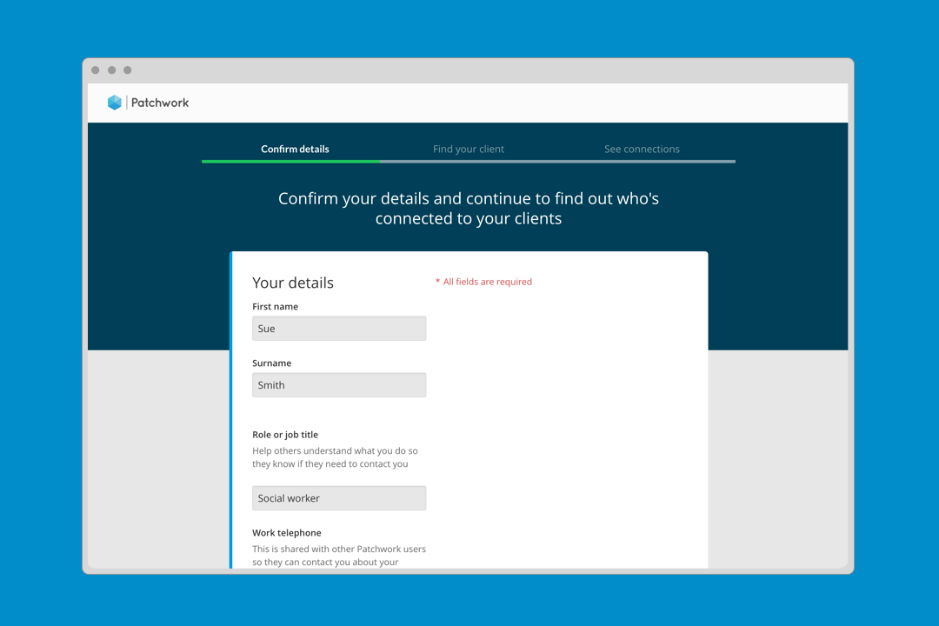
Task: Click the Surname field containing Smith
Action: click(x=339, y=385)
